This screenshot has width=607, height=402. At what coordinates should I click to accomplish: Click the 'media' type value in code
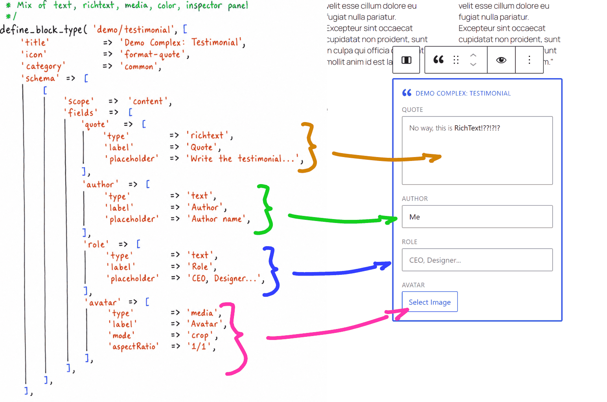[x=203, y=313]
